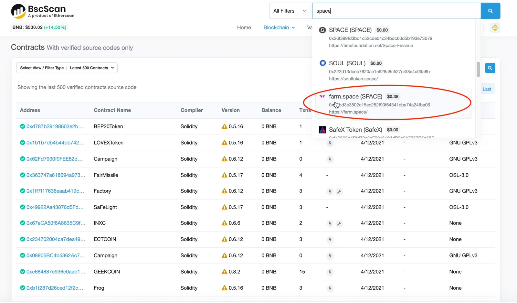Click the blue search icon above the contracts table
Viewport: 517px width, 303px height.
pos(490,68)
